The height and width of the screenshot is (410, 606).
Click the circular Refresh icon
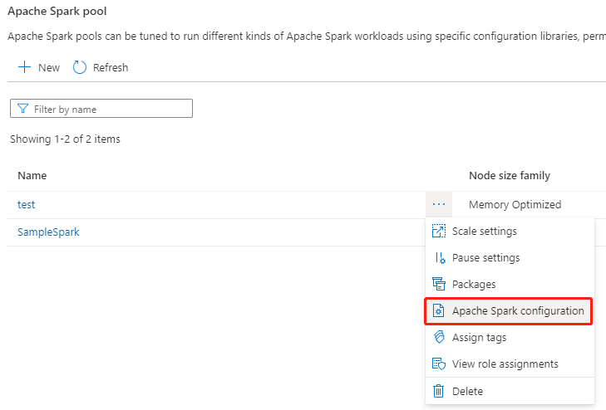coord(80,67)
